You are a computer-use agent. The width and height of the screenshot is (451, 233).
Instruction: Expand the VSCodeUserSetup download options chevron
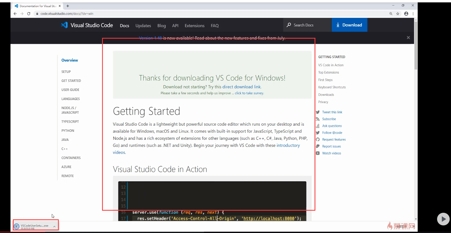coord(54,226)
